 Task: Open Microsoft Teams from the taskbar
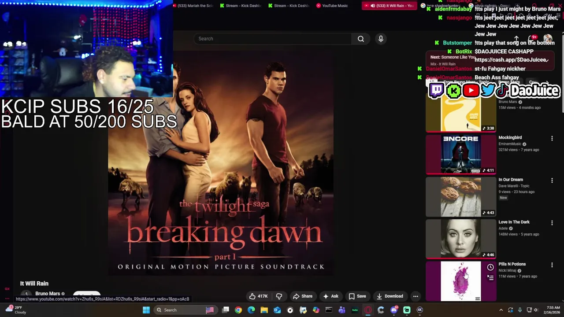click(342, 310)
